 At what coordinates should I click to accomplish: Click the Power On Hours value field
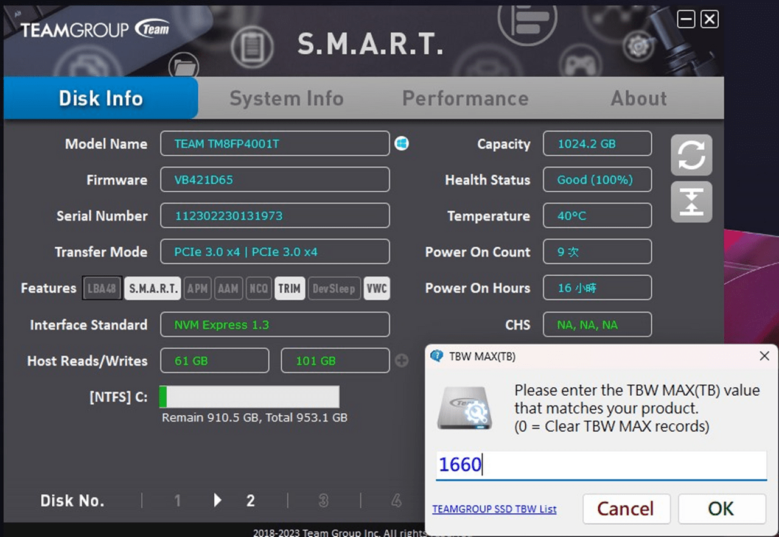tap(598, 288)
